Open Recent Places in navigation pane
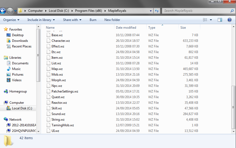The height and width of the screenshot is (148, 236). (22, 46)
